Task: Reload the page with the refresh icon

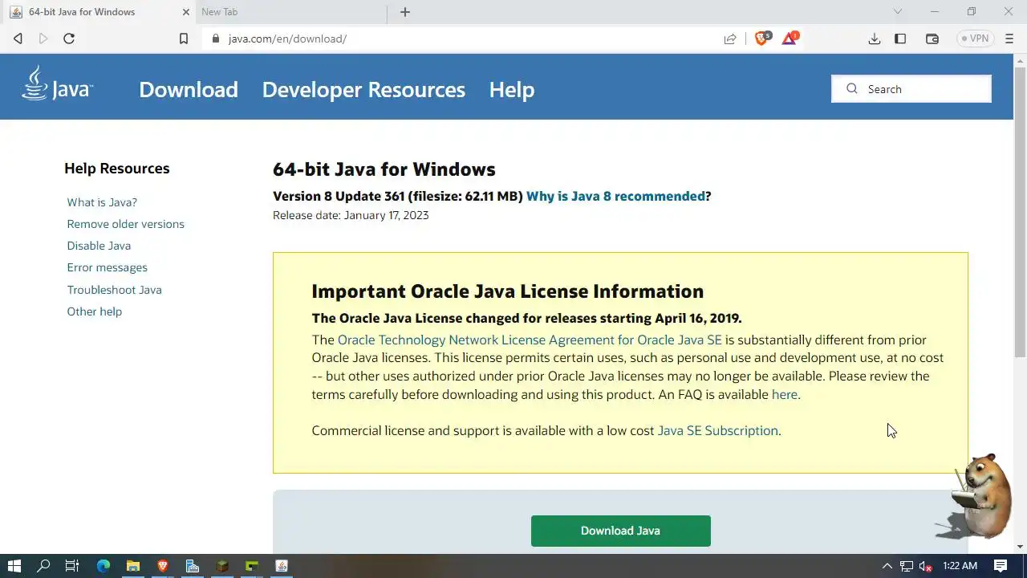Action: click(69, 39)
